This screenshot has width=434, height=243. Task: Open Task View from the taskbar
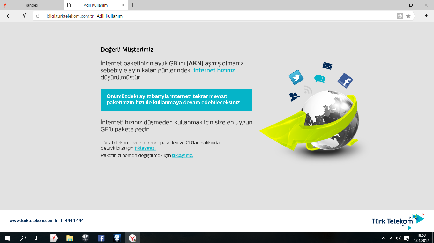pos(38,238)
